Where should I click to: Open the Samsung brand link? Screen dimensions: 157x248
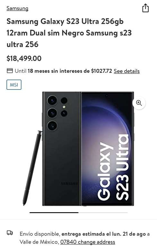[17, 8]
